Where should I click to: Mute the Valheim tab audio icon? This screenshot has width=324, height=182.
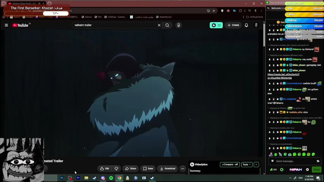[39, 4]
